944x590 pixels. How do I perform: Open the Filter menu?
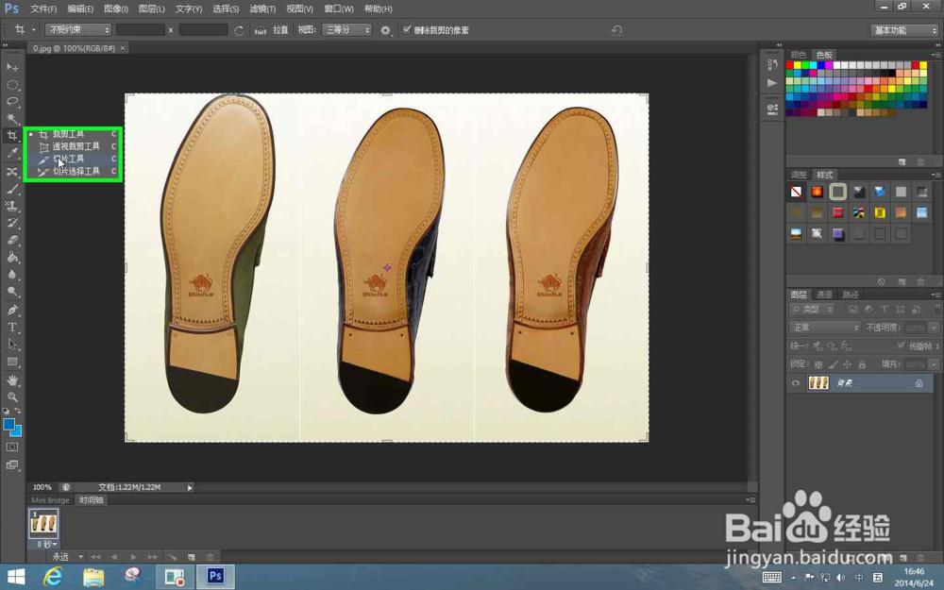pyautogui.click(x=262, y=8)
